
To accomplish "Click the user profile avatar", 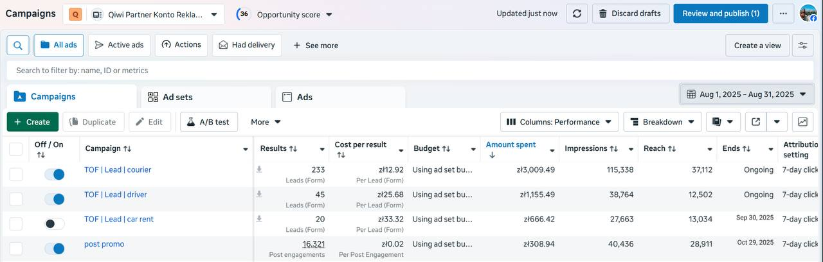I will click(x=808, y=13).
